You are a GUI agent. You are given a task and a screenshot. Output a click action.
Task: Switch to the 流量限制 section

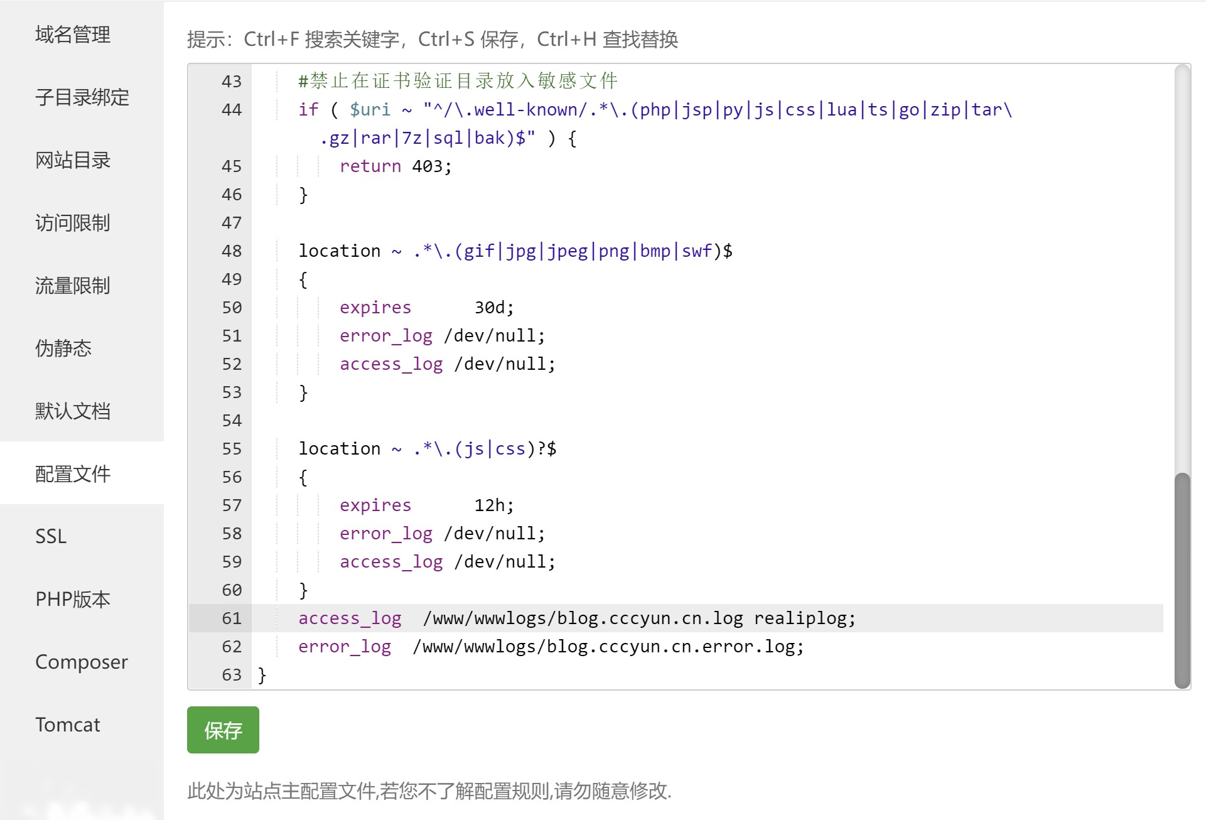click(73, 286)
